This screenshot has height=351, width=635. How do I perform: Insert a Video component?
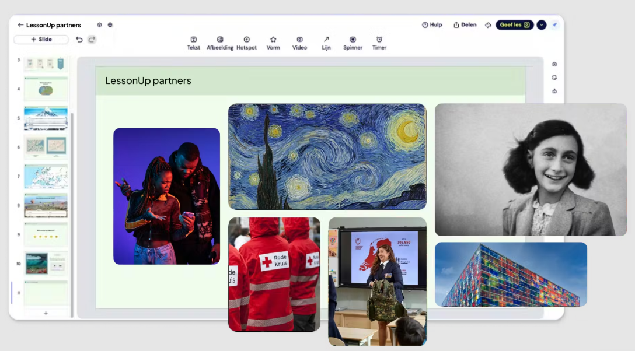(299, 43)
